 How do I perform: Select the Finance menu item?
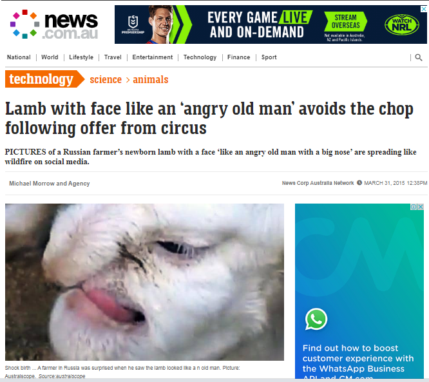238,57
